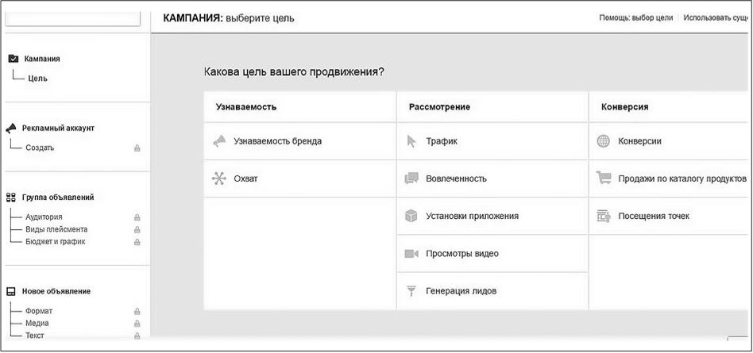Select the Кампания section in sidebar
This screenshot has height=353, width=753.
[42, 59]
